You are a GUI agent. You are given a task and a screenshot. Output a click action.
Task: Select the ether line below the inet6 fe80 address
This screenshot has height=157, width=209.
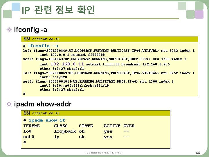62,90
